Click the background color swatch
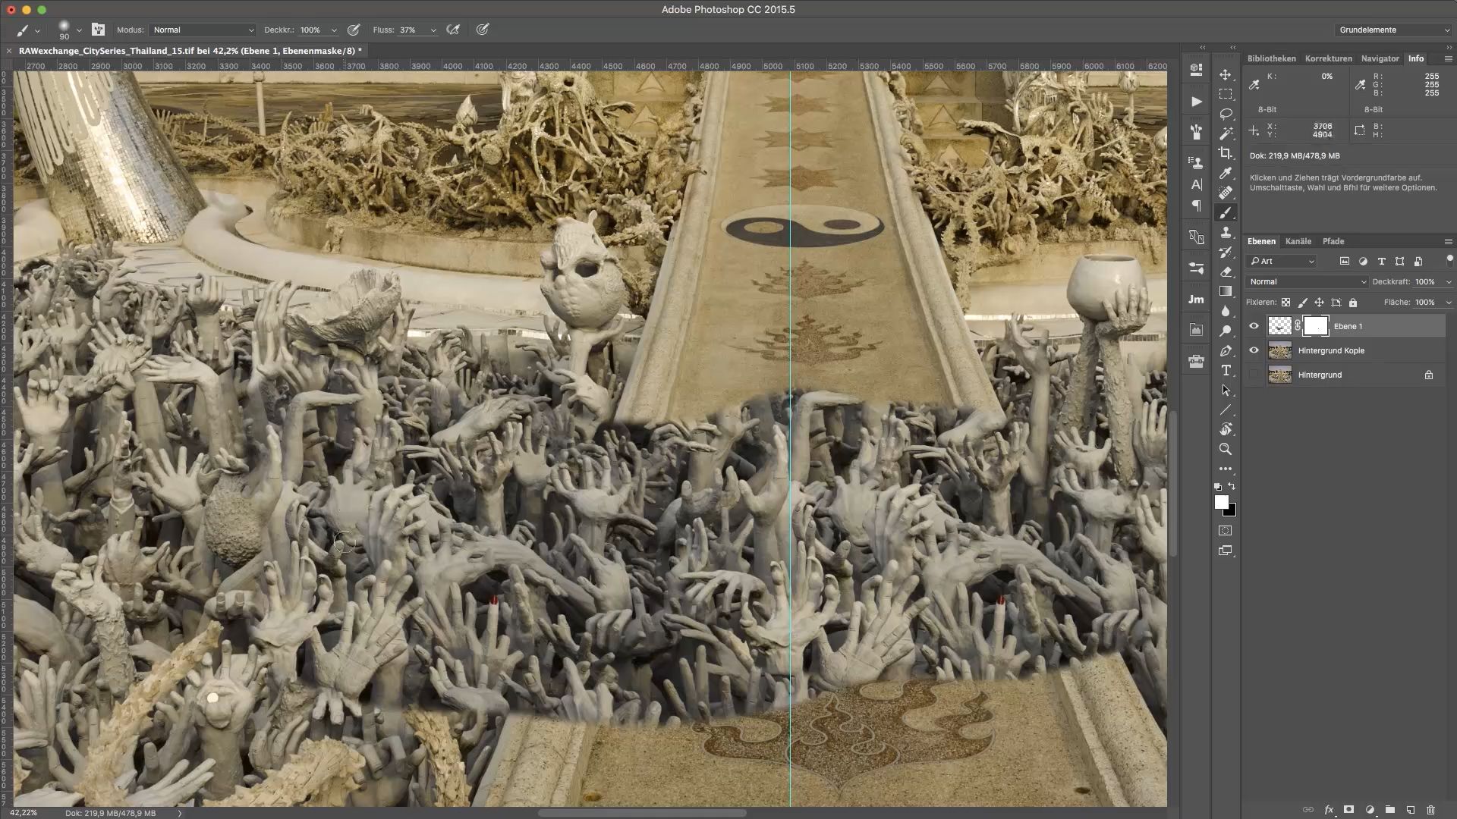 1232,512
